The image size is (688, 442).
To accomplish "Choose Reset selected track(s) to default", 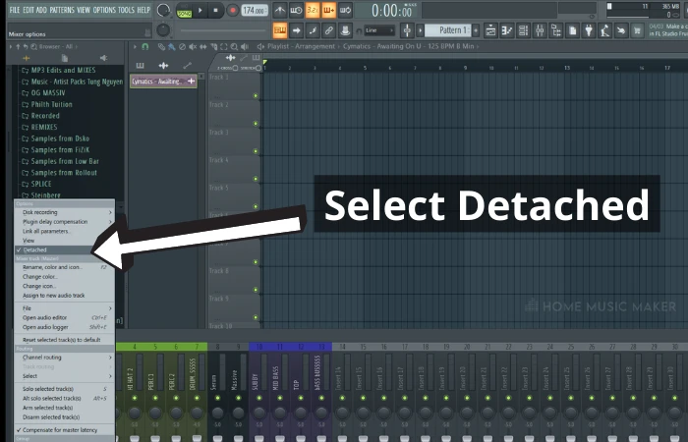I will [x=65, y=340].
